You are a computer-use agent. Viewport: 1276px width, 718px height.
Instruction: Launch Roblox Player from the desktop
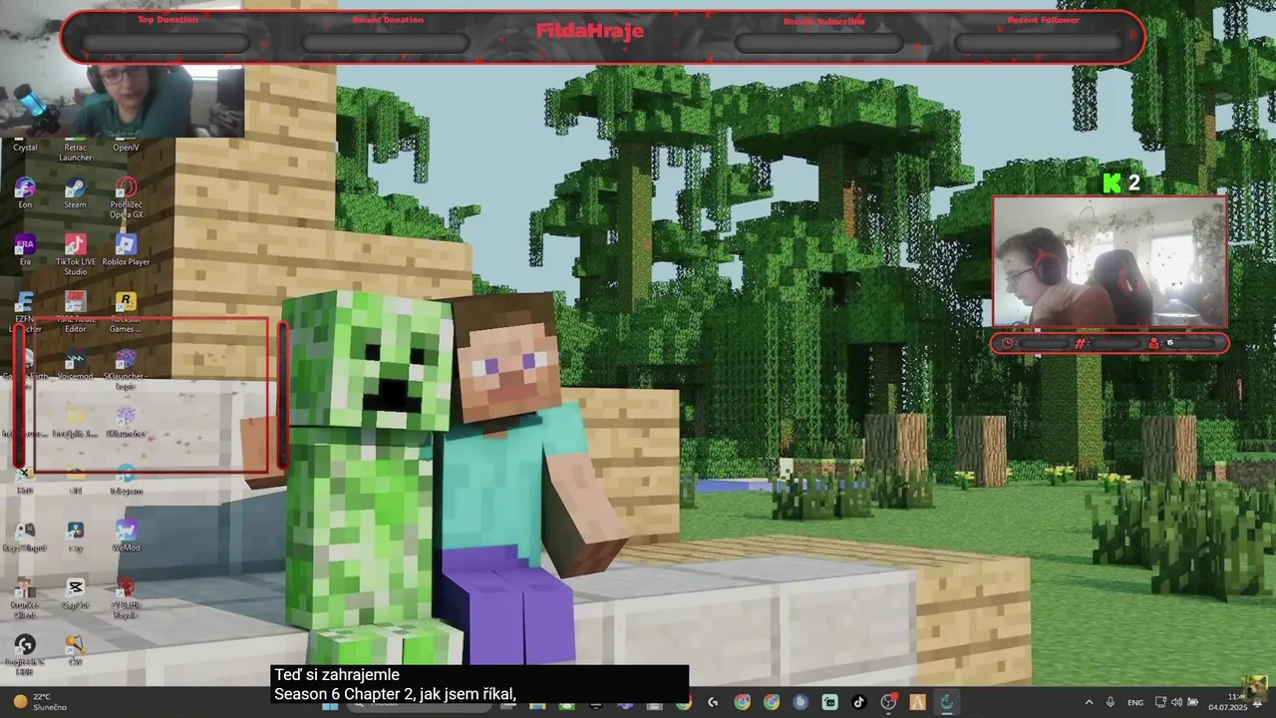point(126,250)
